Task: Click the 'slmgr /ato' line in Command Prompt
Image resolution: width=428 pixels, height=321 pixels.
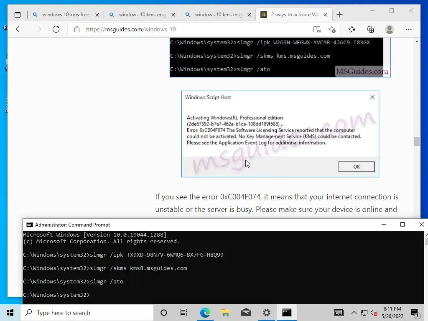Action: [73, 281]
